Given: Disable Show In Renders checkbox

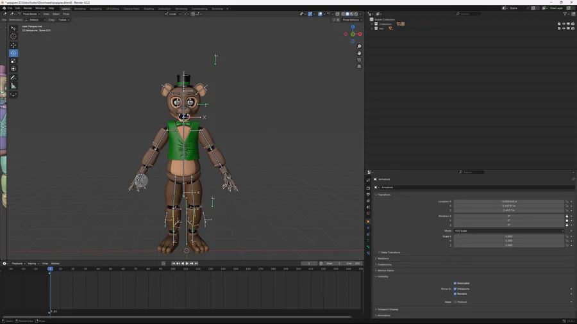Looking at the screenshot, I should tap(455, 294).
